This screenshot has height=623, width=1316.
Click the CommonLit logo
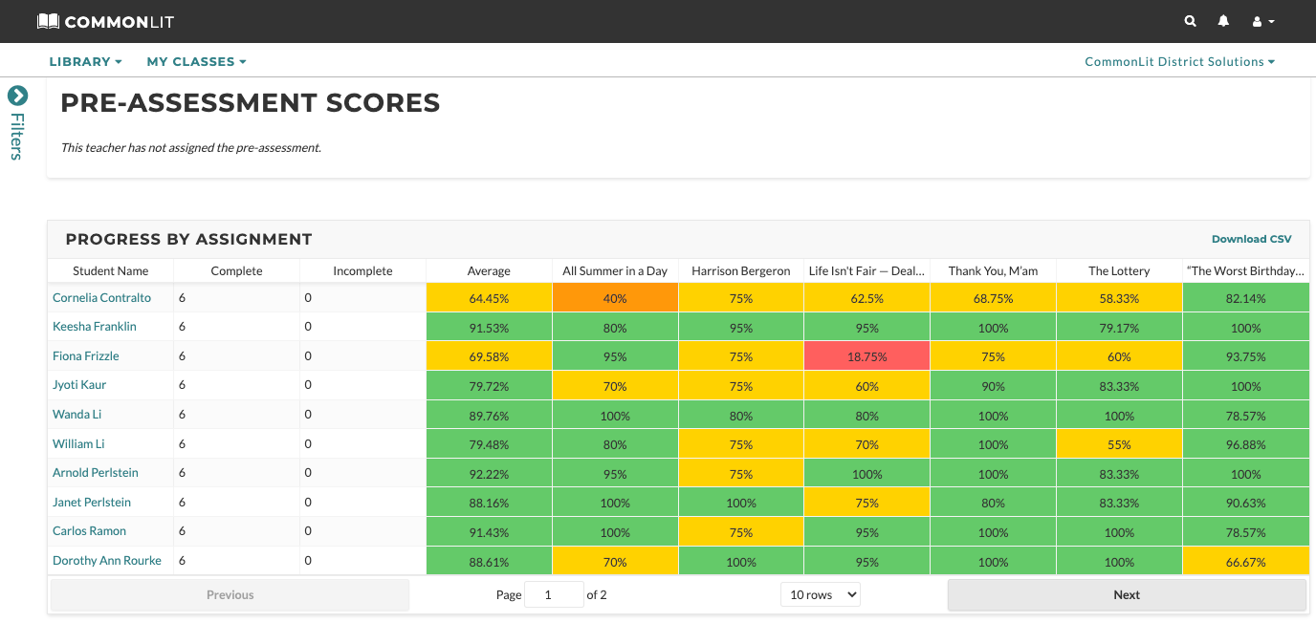(x=105, y=21)
